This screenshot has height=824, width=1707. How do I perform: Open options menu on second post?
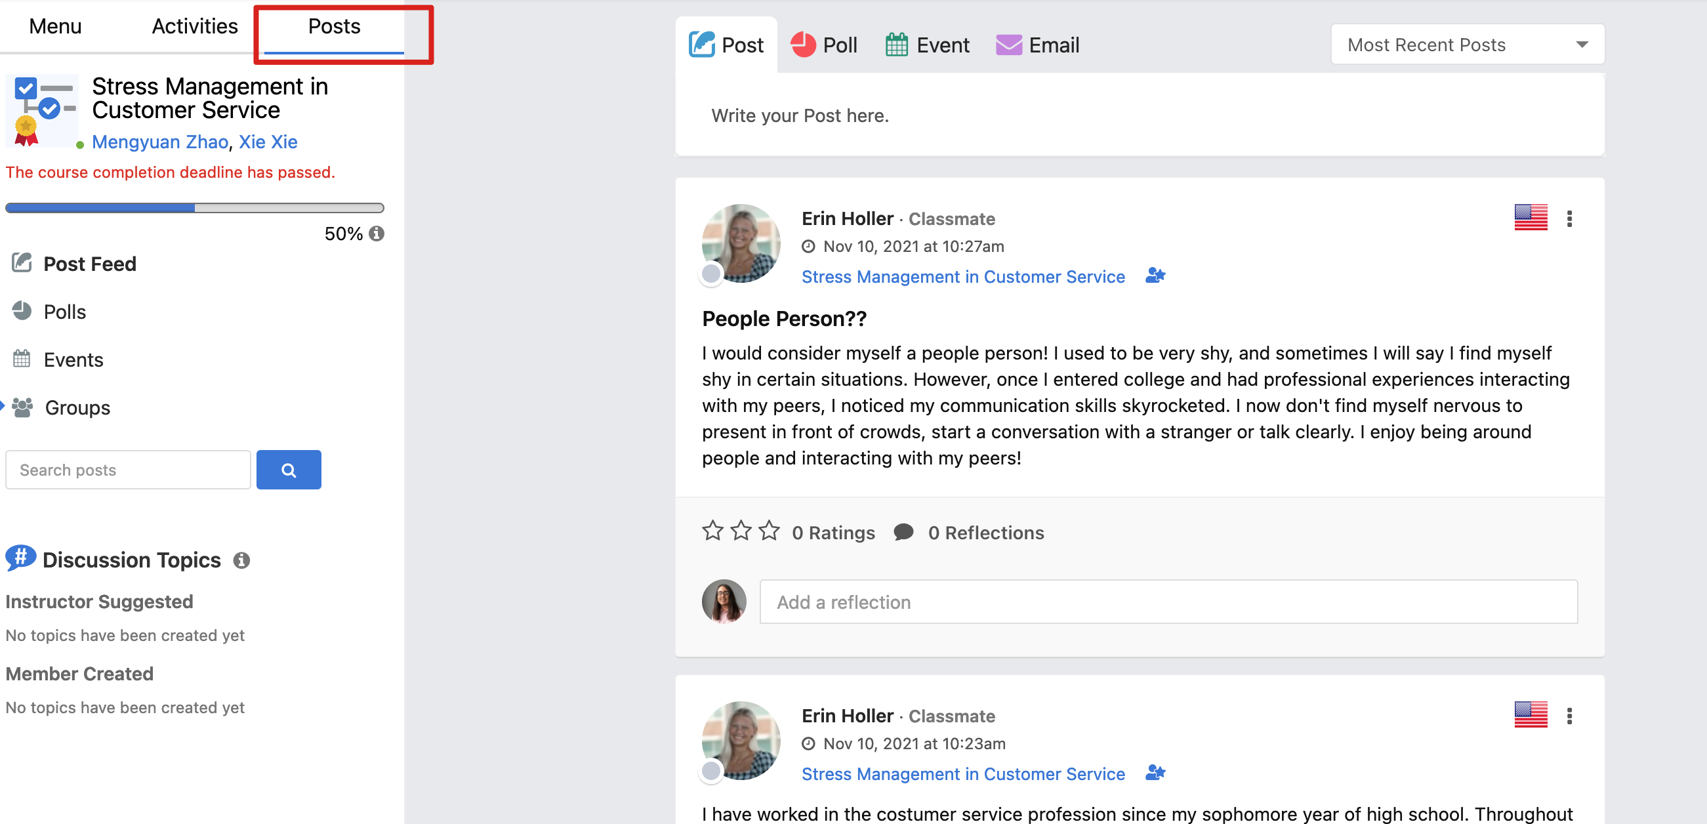coord(1569,716)
